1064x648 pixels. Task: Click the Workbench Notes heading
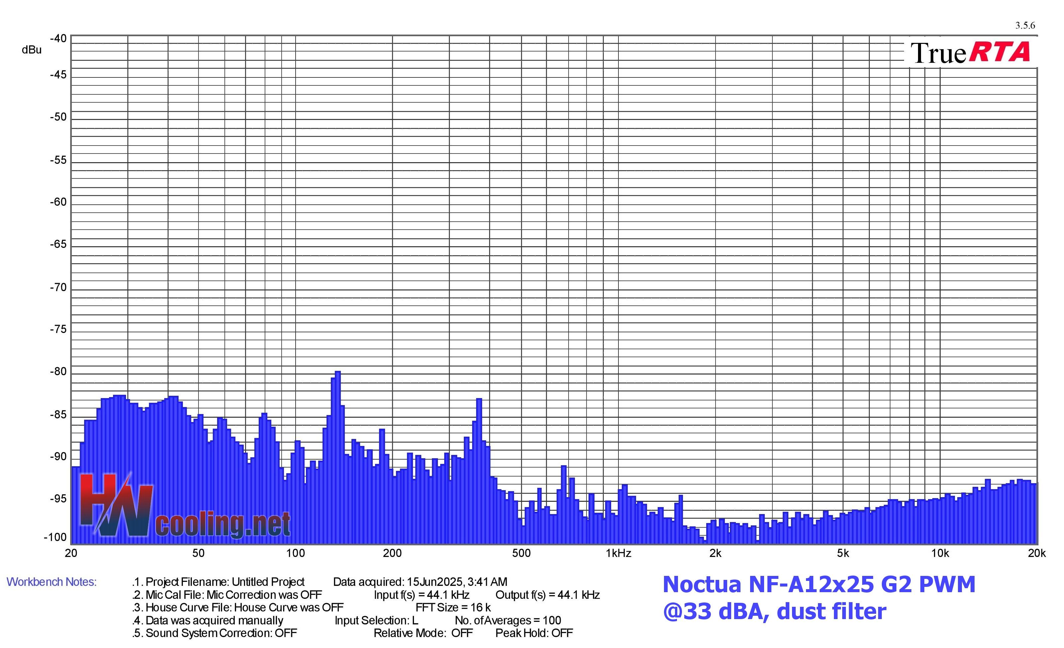pyautogui.click(x=52, y=582)
